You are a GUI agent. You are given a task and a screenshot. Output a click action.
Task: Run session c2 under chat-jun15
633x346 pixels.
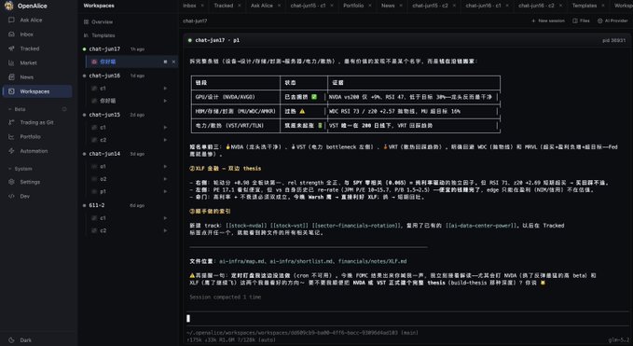pos(165,140)
